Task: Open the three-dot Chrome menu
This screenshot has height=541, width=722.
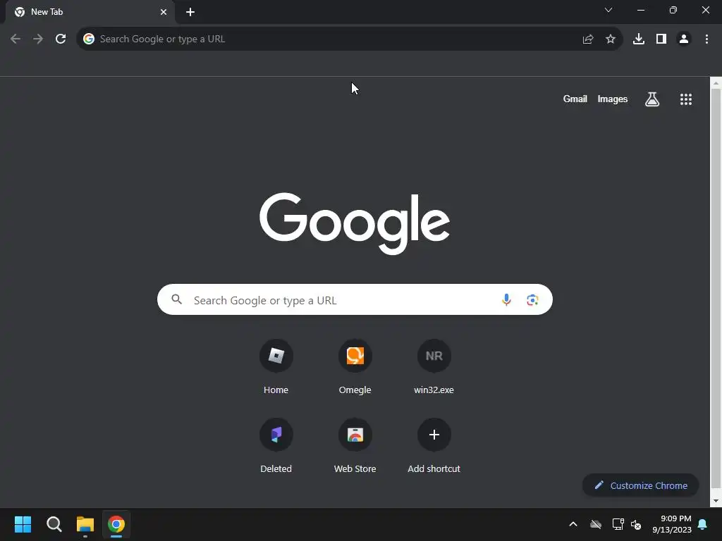Action: (706, 39)
